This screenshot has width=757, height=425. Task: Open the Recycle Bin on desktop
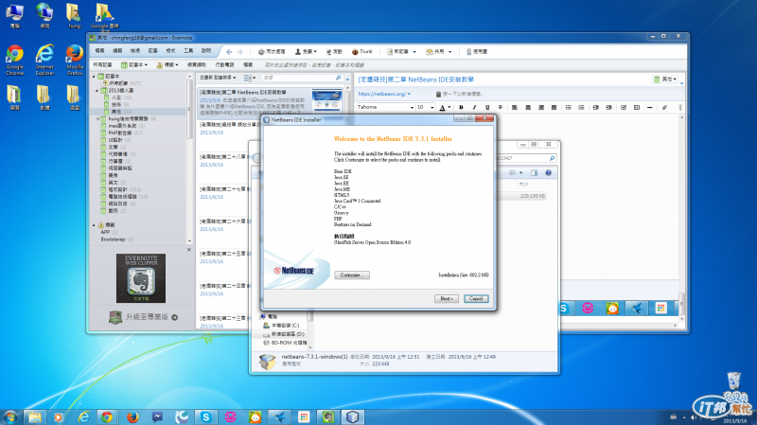(734, 382)
